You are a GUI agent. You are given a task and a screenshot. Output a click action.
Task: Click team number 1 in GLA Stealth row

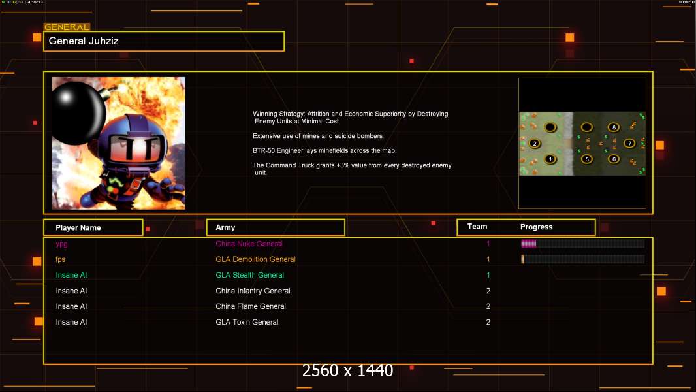(x=488, y=275)
